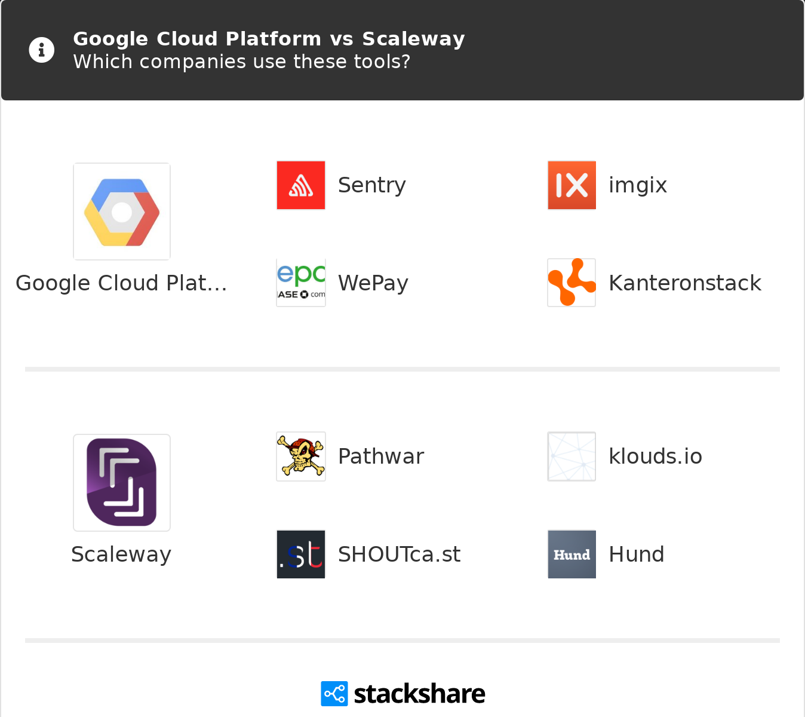Open the Google Cloud Platform logo
The width and height of the screenshot is (805, 717).
point(122,212)
